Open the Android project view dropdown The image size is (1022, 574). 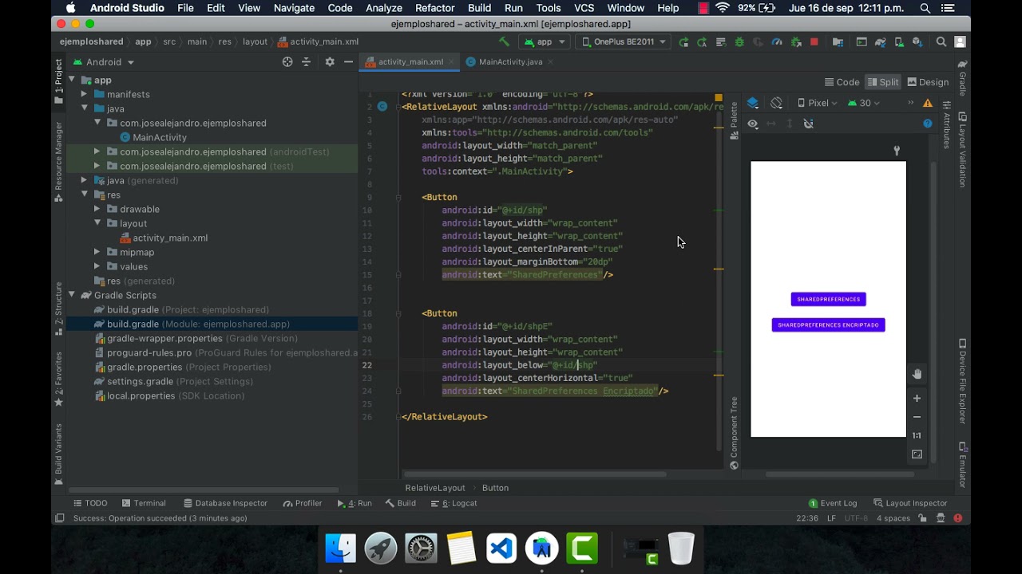(x=103, y=62)
